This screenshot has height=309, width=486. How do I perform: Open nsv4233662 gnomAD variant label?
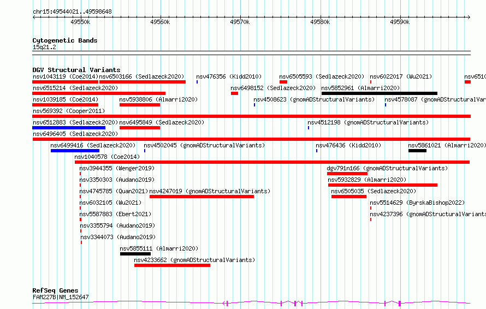[194, 260]
